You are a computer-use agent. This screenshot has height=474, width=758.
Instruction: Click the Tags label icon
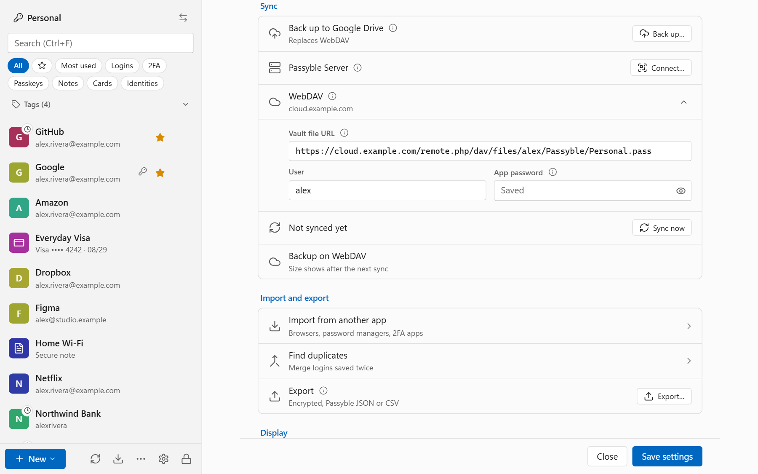click(x=16, y=104)
